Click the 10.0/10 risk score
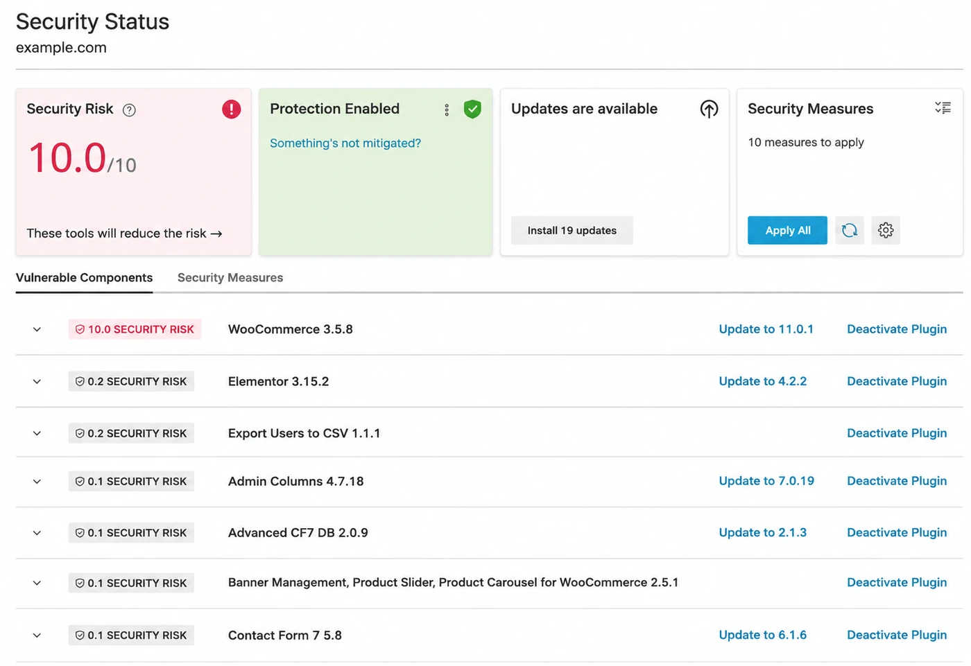The width and height of the screenshot is (971, 666). [x=83, y=159]
